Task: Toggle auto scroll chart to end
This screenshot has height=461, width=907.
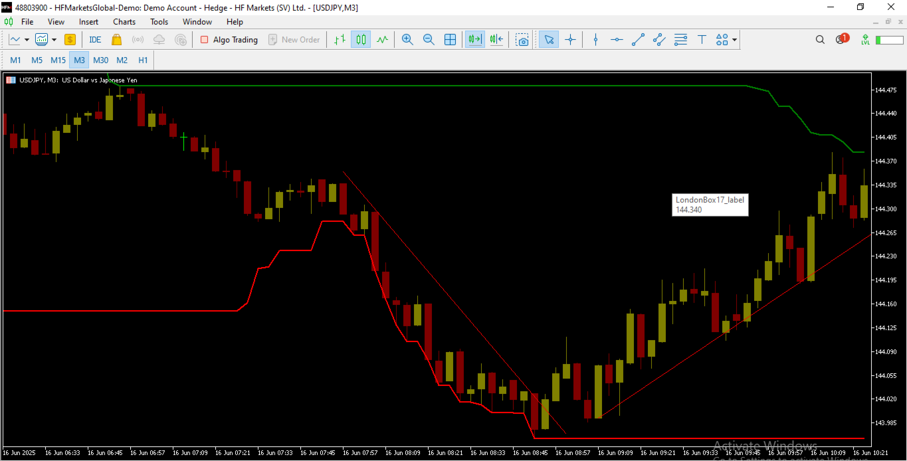Action: tap(474, 40)
